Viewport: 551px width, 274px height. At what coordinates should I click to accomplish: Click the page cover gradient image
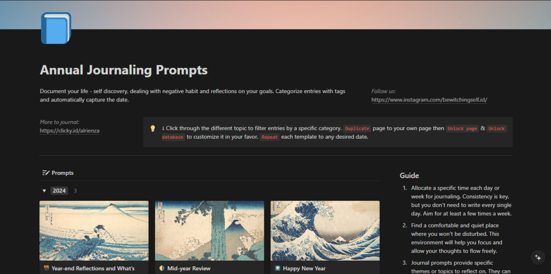click(275, 15)
